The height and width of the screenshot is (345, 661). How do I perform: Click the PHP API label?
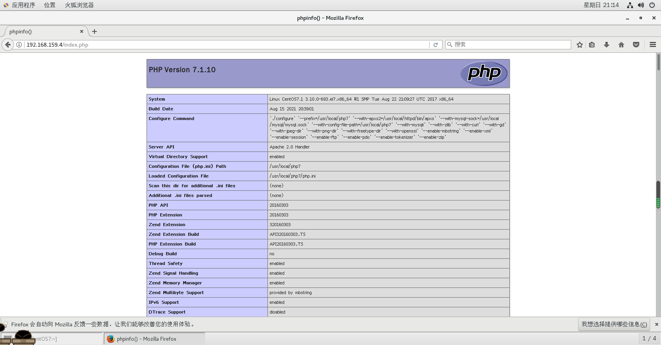point(159,205)
